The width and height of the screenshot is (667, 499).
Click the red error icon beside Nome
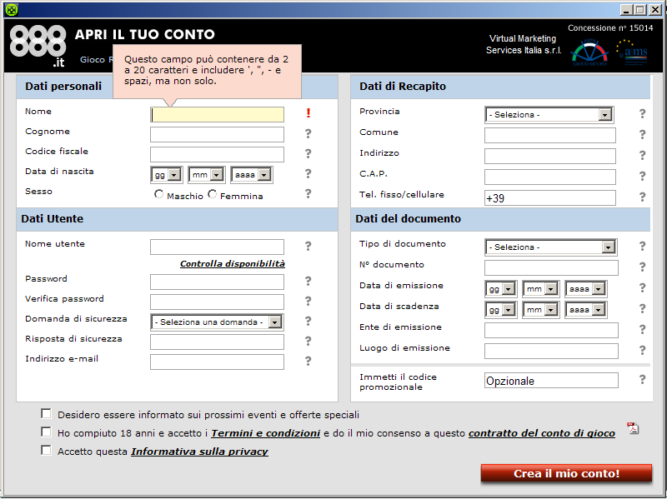click(308, 113)
